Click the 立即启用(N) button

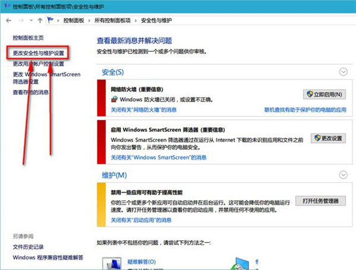point(324,94)
